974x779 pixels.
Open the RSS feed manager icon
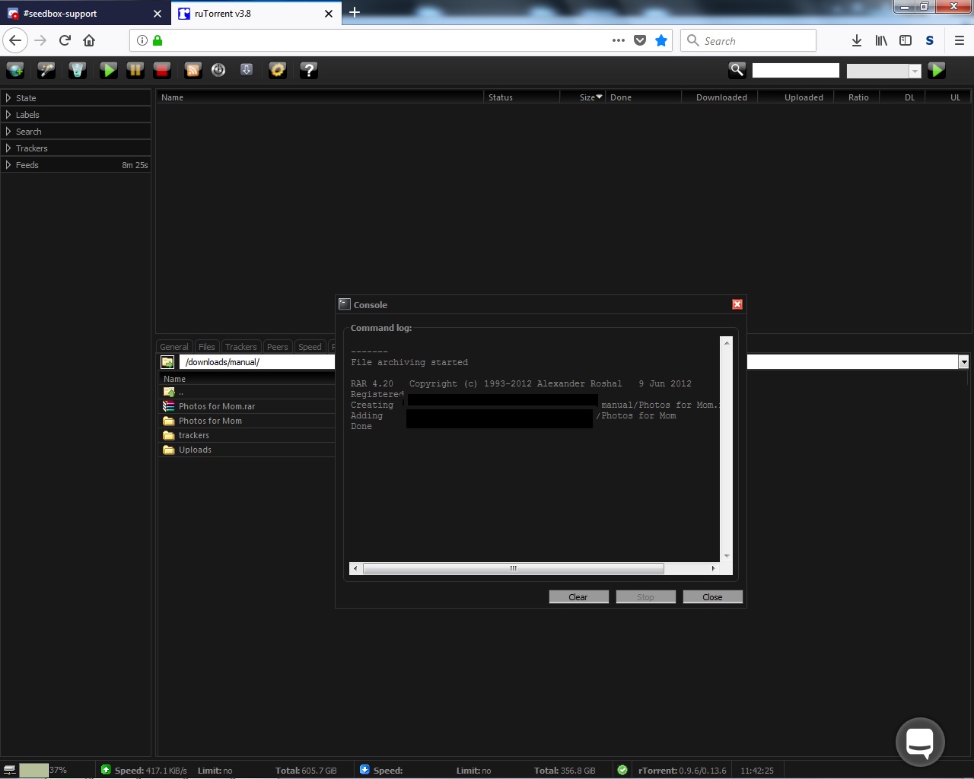click(193, 71)
